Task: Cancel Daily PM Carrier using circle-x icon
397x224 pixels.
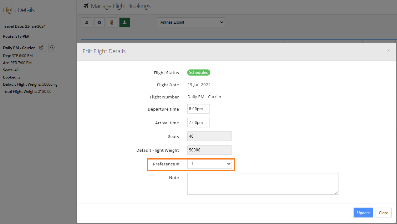Action: (x=52, y=47)
